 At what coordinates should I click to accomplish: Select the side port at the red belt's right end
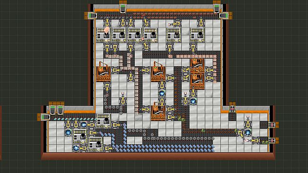coord(226,16)
